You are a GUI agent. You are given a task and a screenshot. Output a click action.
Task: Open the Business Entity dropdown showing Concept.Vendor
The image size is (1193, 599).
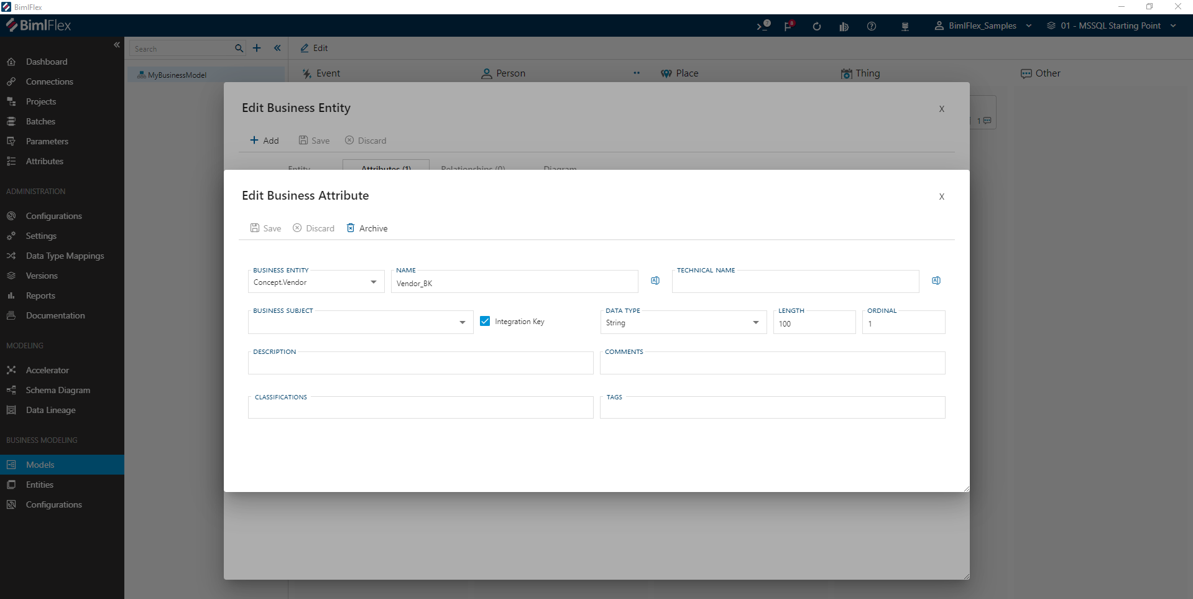point(374,282)
